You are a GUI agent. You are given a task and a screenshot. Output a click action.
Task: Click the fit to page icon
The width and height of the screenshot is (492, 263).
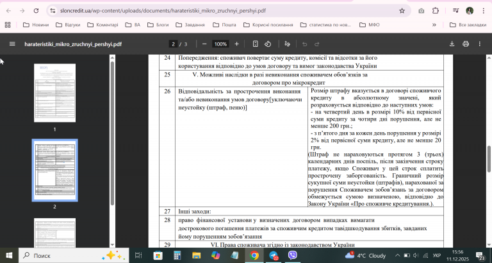pos(256,44)
